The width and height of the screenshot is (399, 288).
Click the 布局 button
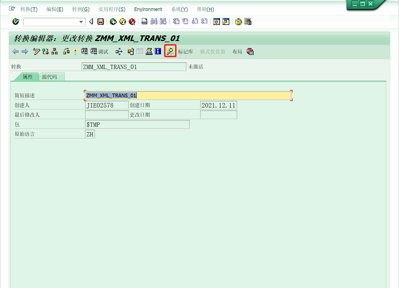pos(237,51)
